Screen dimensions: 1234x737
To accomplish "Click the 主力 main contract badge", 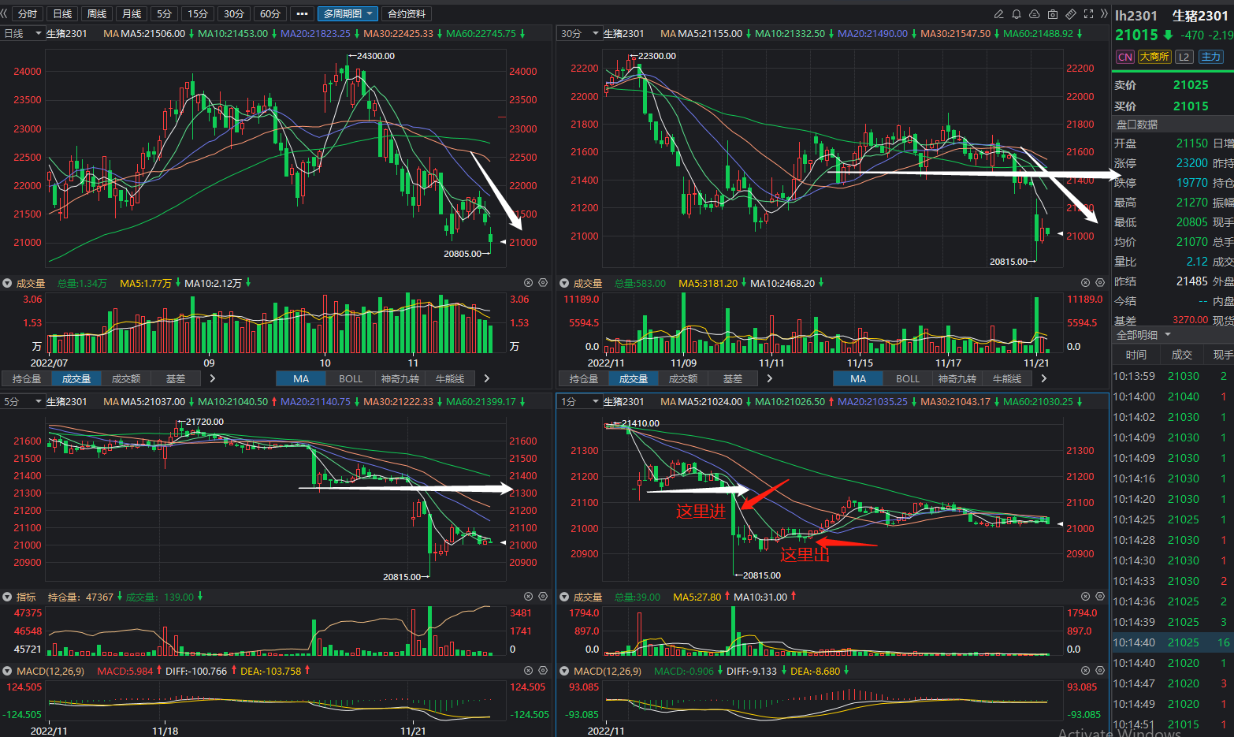I will click(1210, 57).
